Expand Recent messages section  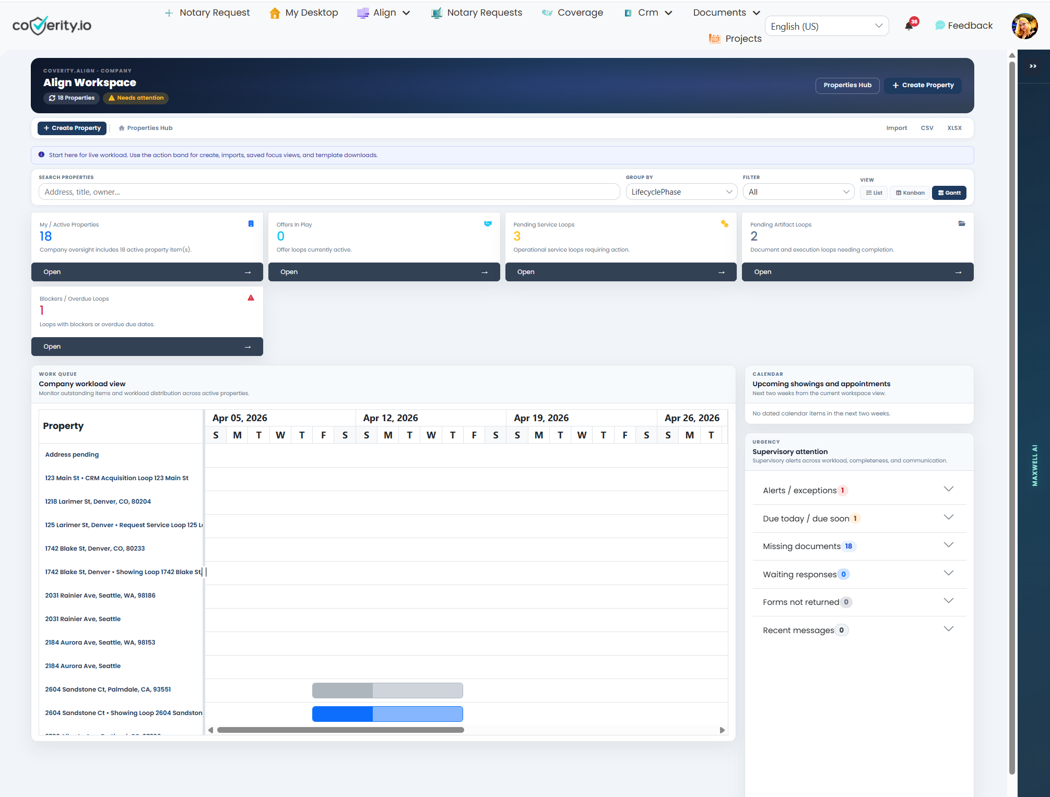pos(859,631)
